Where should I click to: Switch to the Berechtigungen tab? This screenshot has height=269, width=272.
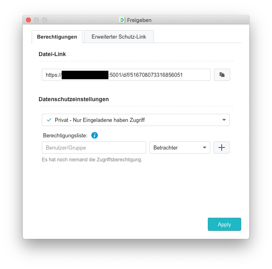[57, 37]
